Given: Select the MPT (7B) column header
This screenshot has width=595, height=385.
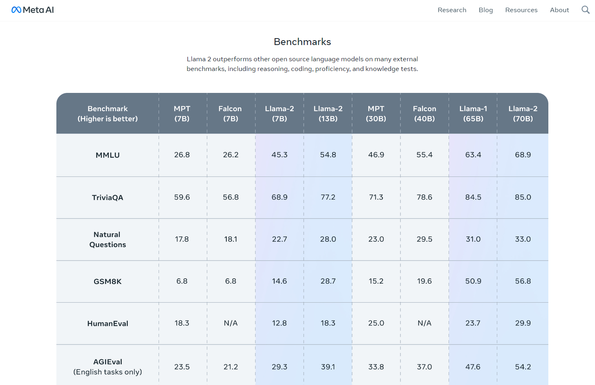Looking at the screenshot, I should pos(182,114).
